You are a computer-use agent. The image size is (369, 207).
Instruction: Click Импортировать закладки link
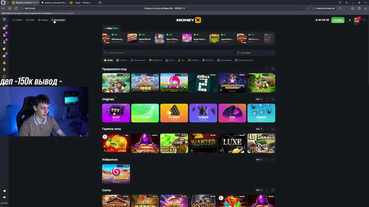(x=63, y=13)
